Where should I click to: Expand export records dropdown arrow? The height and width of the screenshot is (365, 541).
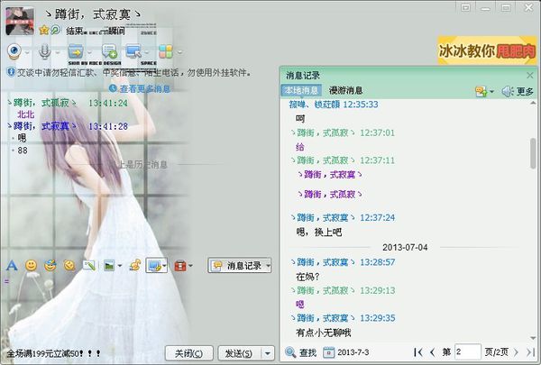click(x=491, y=92)
